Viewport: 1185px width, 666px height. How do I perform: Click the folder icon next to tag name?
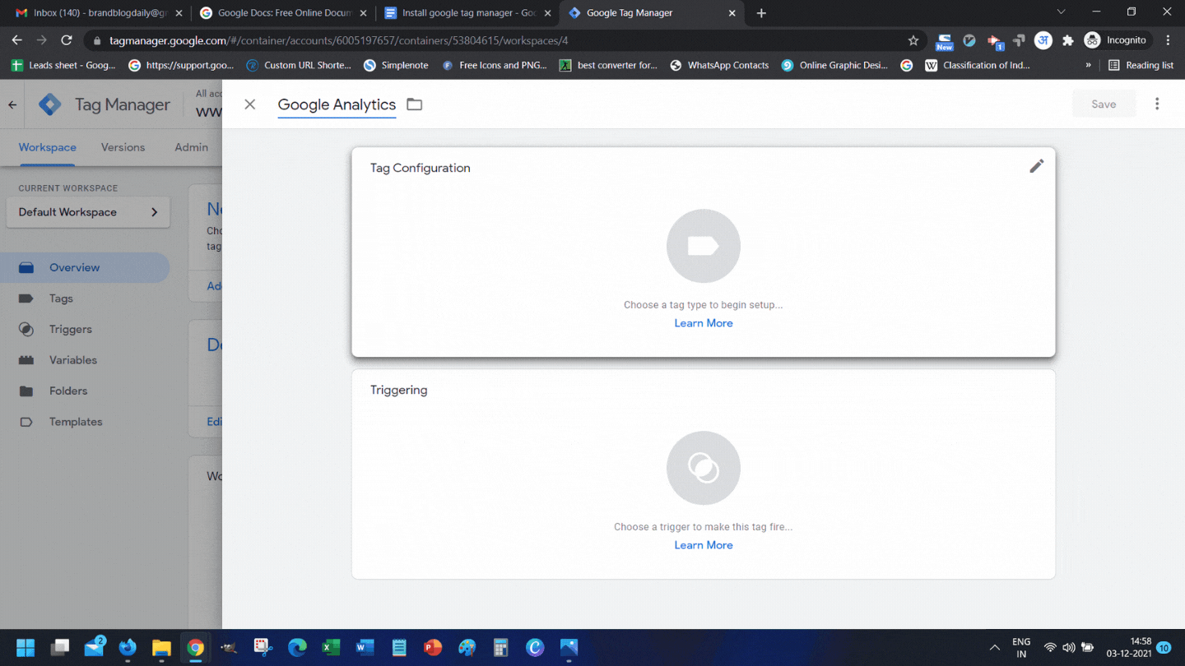(x=415, y=104)
